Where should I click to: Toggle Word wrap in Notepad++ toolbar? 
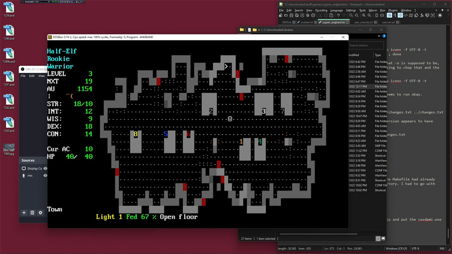tap(389, 16)
